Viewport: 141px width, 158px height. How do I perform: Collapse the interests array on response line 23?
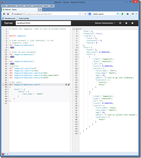78,80
